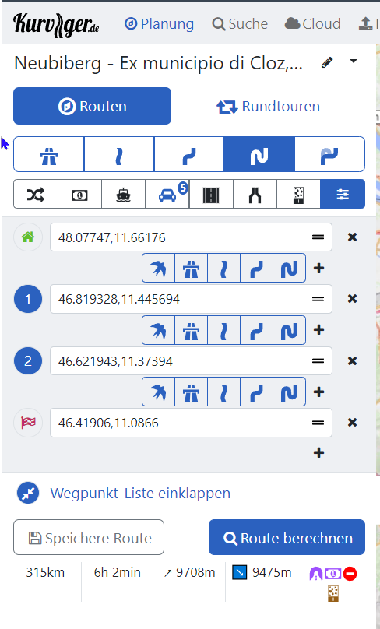The height and width of the screenshot is (629, 380).
Task: Click the start coordinate field 48.07747,11.66176
Action: click(x=191, y=237)
